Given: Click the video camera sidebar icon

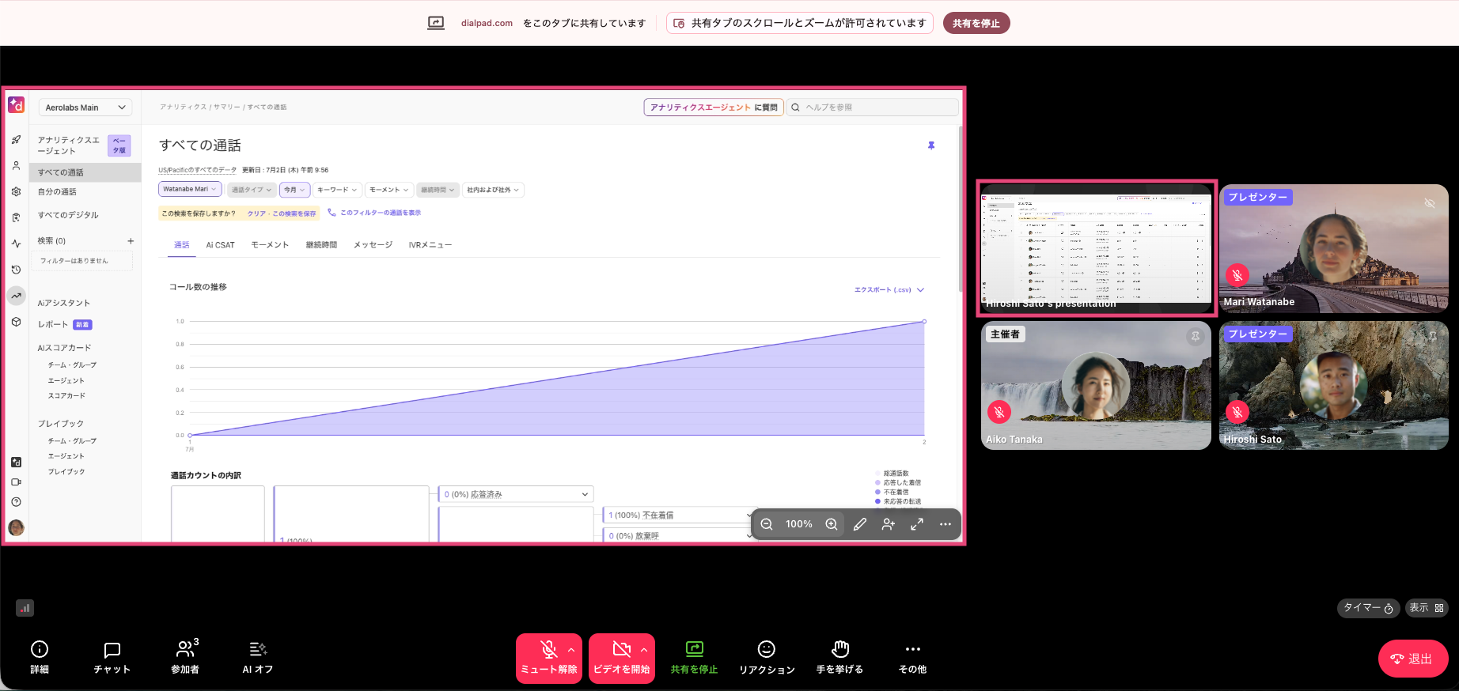Looking at the screenshot, I should [x=16, y=481].
